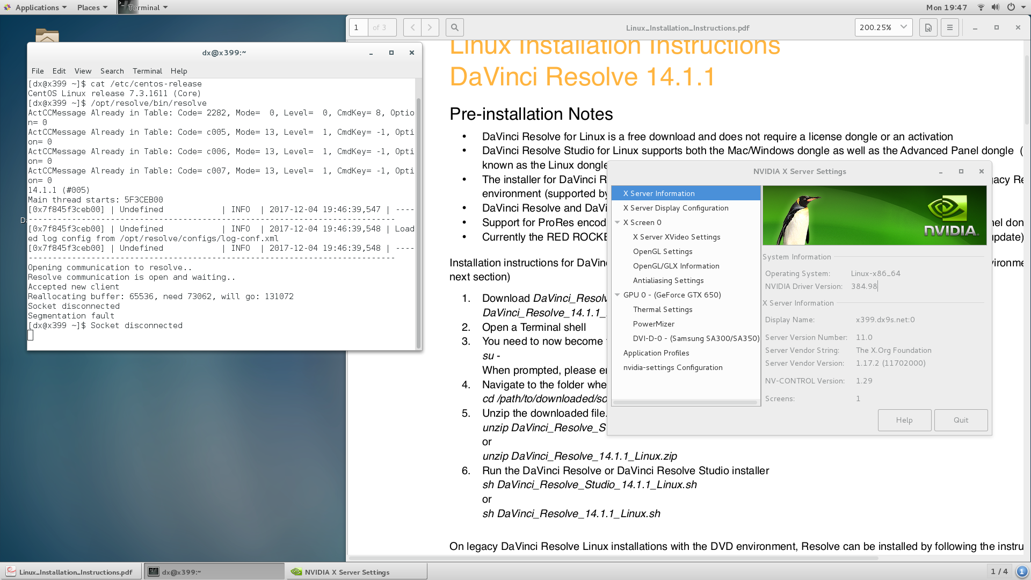1031x580 pixels.
Task: Expand GPU 0 GeForce GTX 650 tree
Action: tap(618, 295)
